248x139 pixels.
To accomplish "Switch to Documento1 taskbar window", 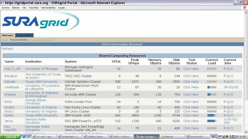I will pyautogui.click(x=198, y=137).
